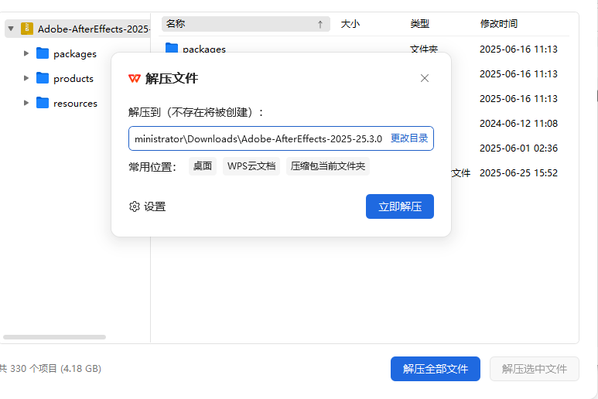
Task: Click the WPS logo in dialog title
Action: tap(135, 78)
